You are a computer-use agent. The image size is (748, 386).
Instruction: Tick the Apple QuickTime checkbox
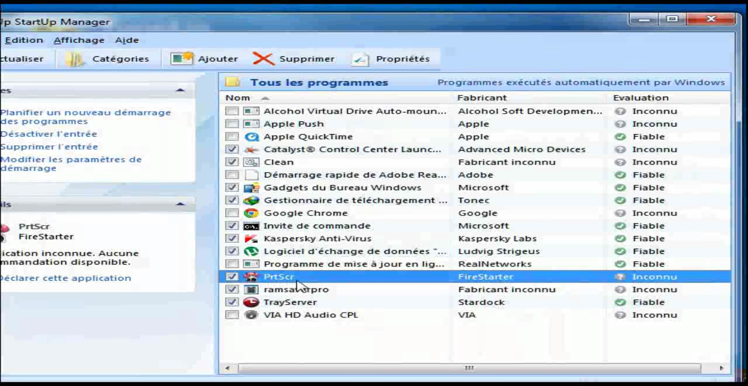click(x=232, y=137)
